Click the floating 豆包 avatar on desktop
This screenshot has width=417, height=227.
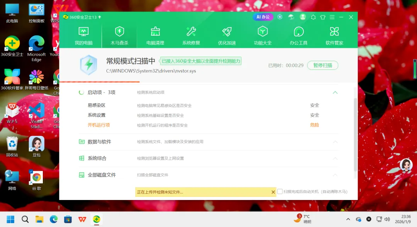point(406,165)
